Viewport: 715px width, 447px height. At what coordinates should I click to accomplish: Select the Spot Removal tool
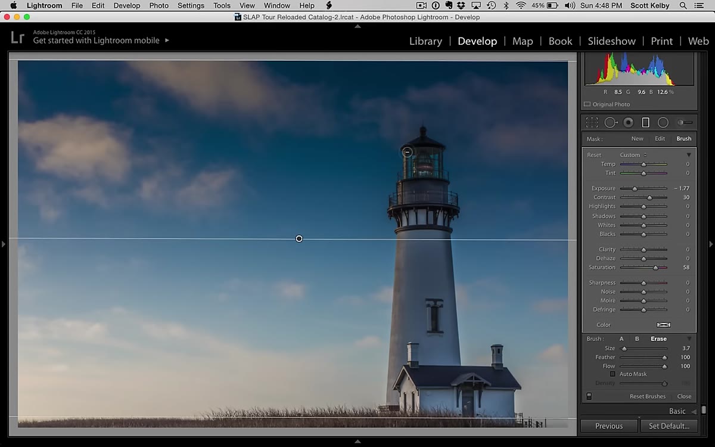coord(610,122)
